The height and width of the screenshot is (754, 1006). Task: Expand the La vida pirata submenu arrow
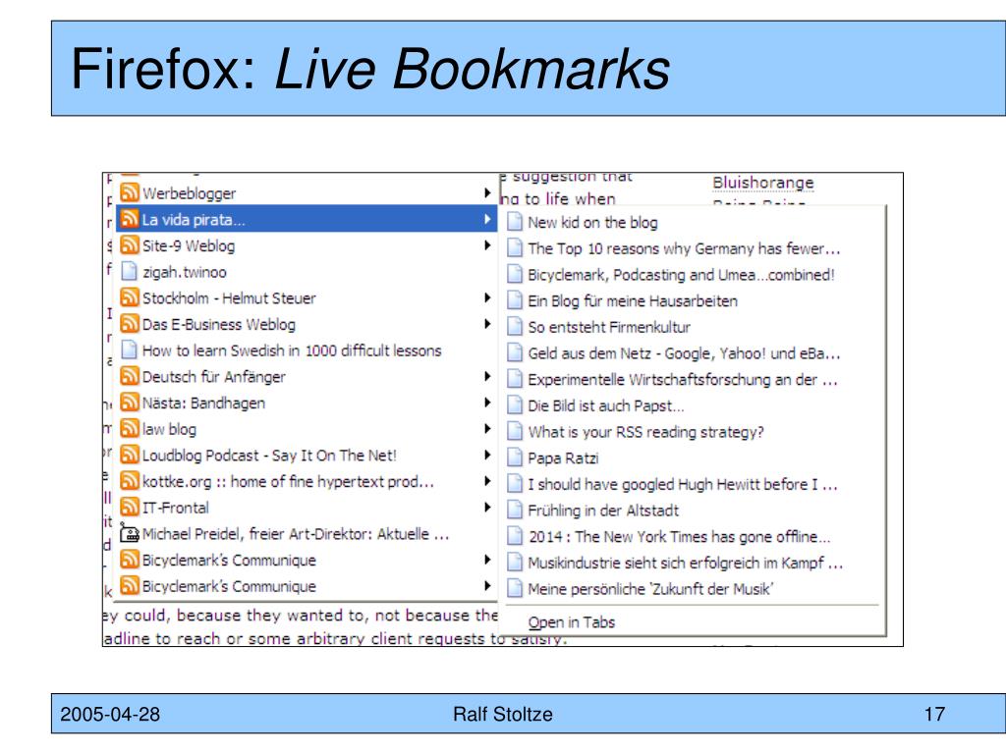click(x=487, y=219)
